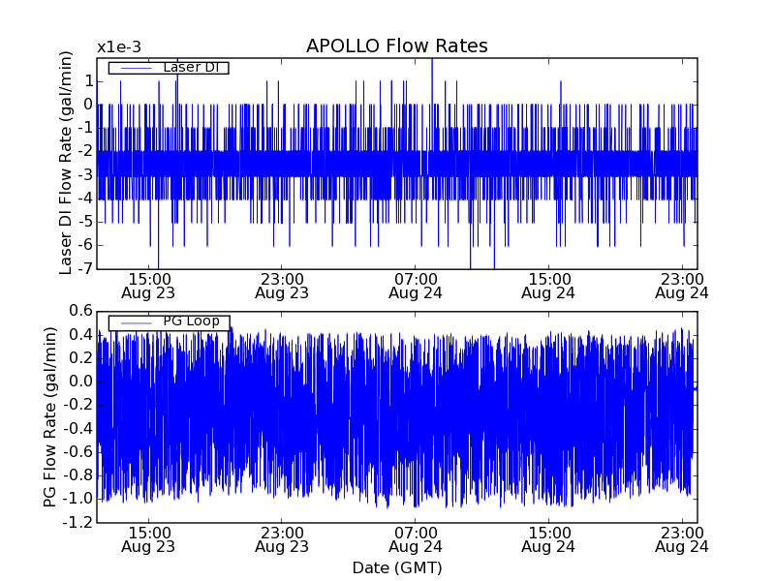Image resolution: width=775 pixels, height=581 pixels.
Task: Click the 23:00 Aug 23 tick on top plot
Action: 282,287
